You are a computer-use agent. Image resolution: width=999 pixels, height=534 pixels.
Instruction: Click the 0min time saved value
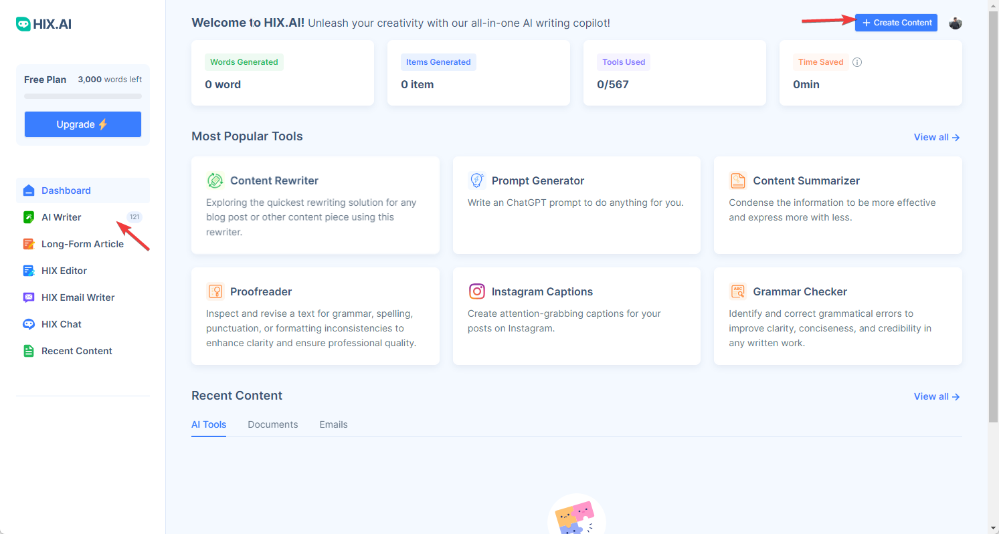click(x=806, y=84)
